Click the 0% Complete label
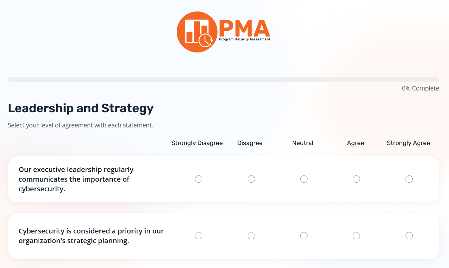 (420, 88)
